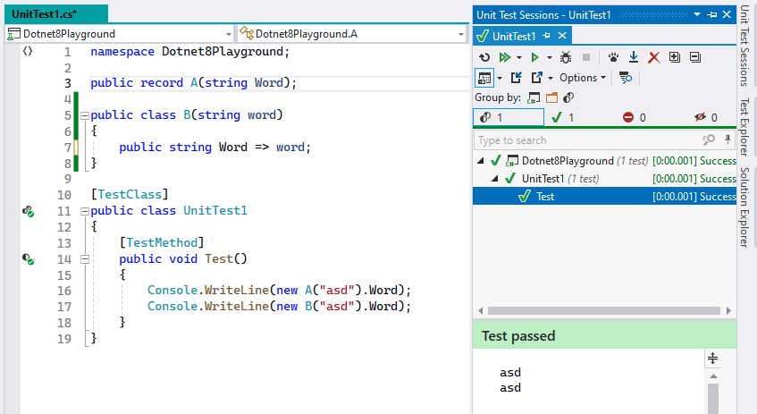Open the Dotnet8Playground project dropdown
757x414 pixels.
point(229,34)
